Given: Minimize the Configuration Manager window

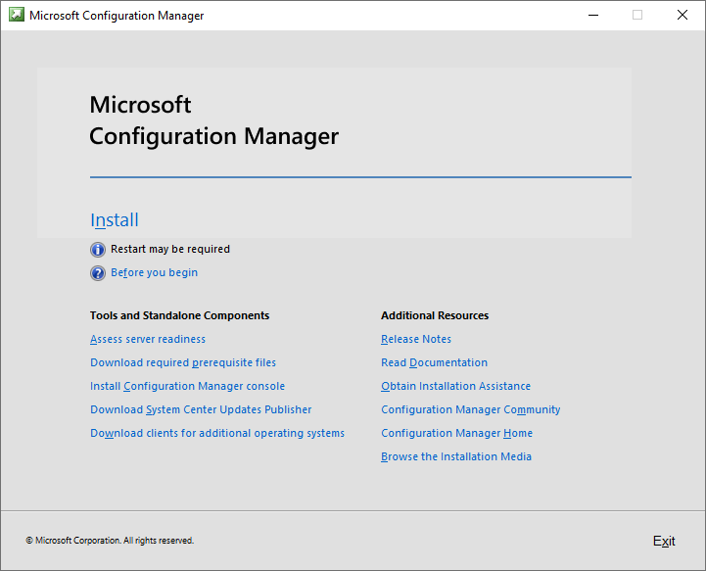Looking at the screenshot, I should (x=593, y=15).
